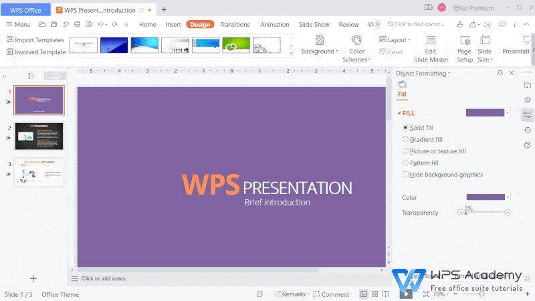Click the Save icon in quick toolbar
Viewport: 535px width, 301px height.
coord(54,24)
